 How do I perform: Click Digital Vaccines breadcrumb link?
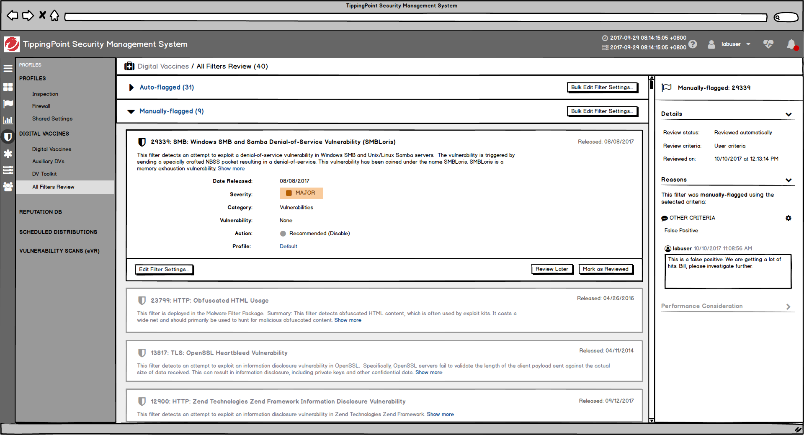(x=163, y=66)
